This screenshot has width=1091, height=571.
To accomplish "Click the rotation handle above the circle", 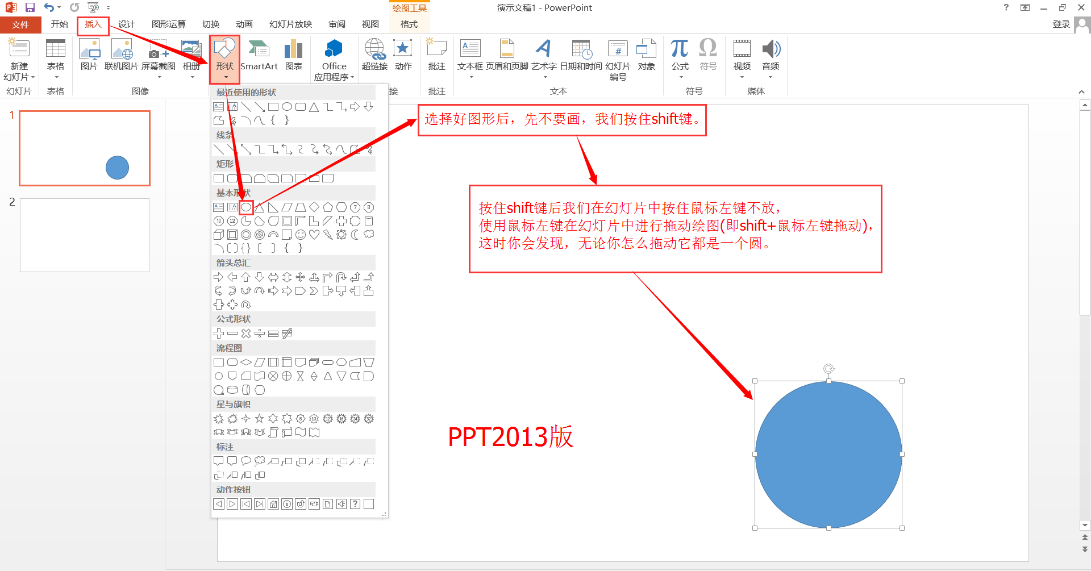I will point(829,369).
